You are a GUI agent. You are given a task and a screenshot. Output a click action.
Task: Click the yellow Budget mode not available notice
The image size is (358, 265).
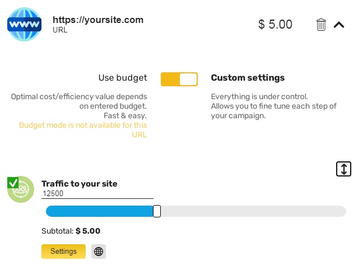83,130
